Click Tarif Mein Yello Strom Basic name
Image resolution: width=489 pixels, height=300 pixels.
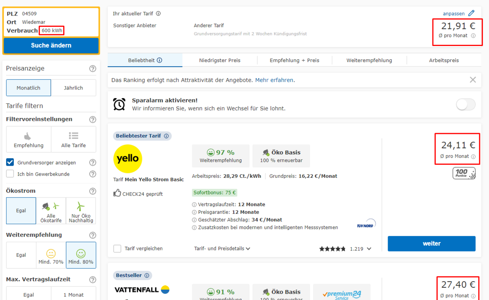(x=149, y=180)
